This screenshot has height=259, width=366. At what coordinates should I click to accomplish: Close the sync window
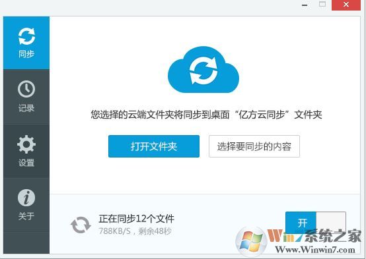(346, 5)
